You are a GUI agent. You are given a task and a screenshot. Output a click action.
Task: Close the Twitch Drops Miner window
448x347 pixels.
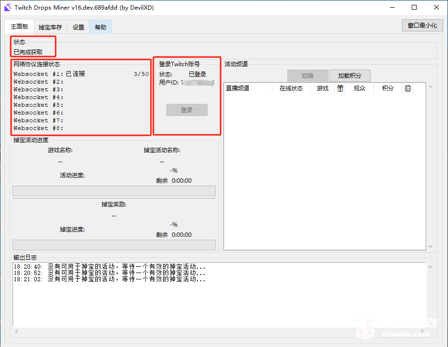(436, 7)
